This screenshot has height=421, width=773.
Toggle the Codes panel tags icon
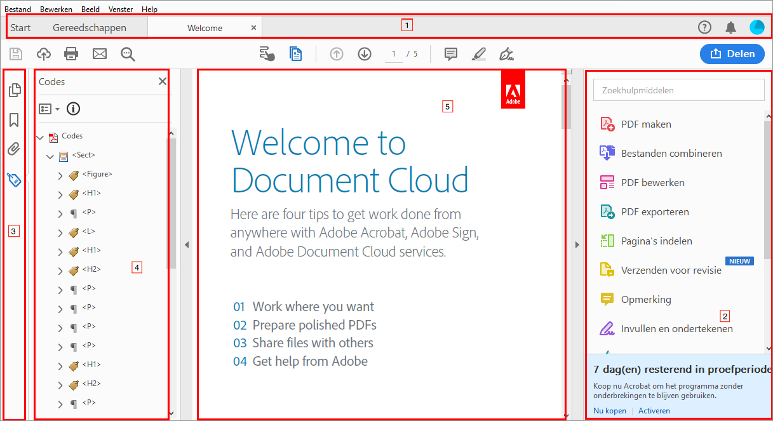pos(13,180)
